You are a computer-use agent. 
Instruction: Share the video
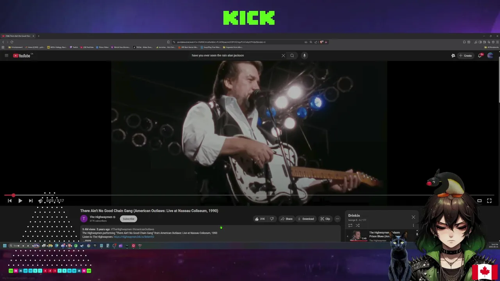pyautogui.click(x=286, y=219)
